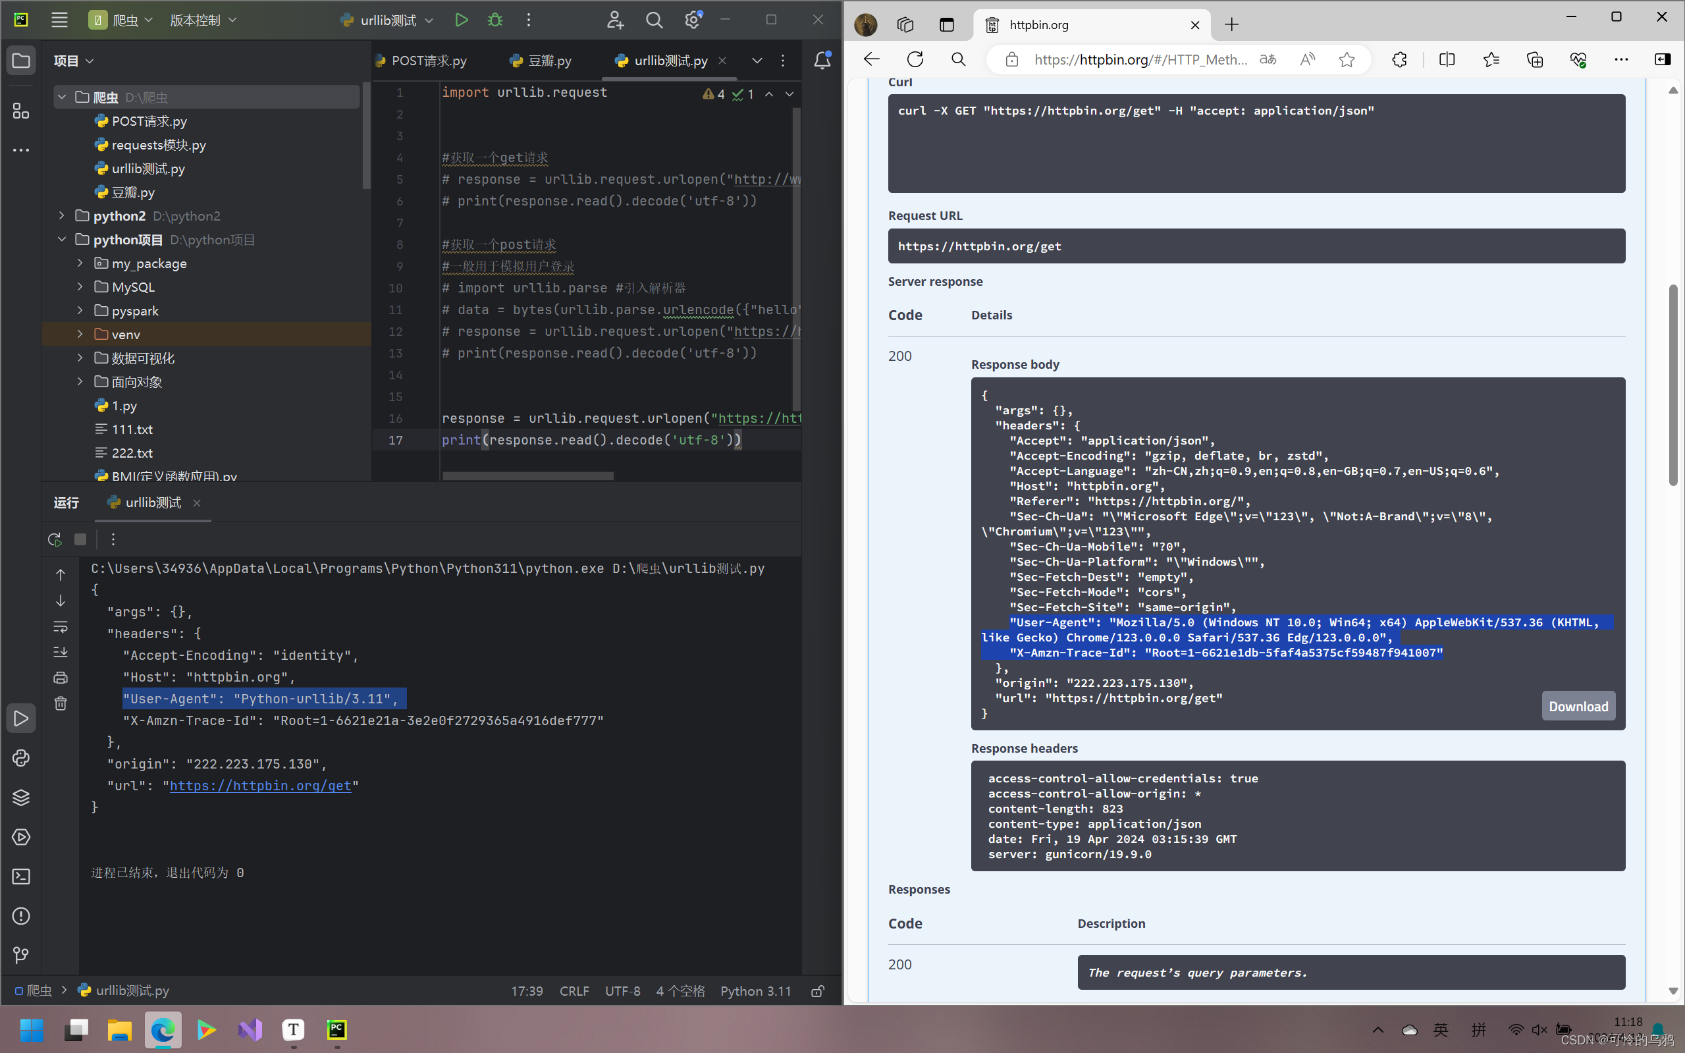1685x1053 pixels.
Task: Open Python Console tool window
Action: (21, 758)
